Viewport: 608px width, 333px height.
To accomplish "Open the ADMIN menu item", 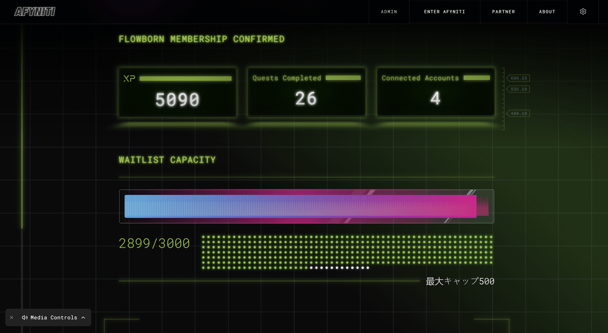I will pos(388,12).
